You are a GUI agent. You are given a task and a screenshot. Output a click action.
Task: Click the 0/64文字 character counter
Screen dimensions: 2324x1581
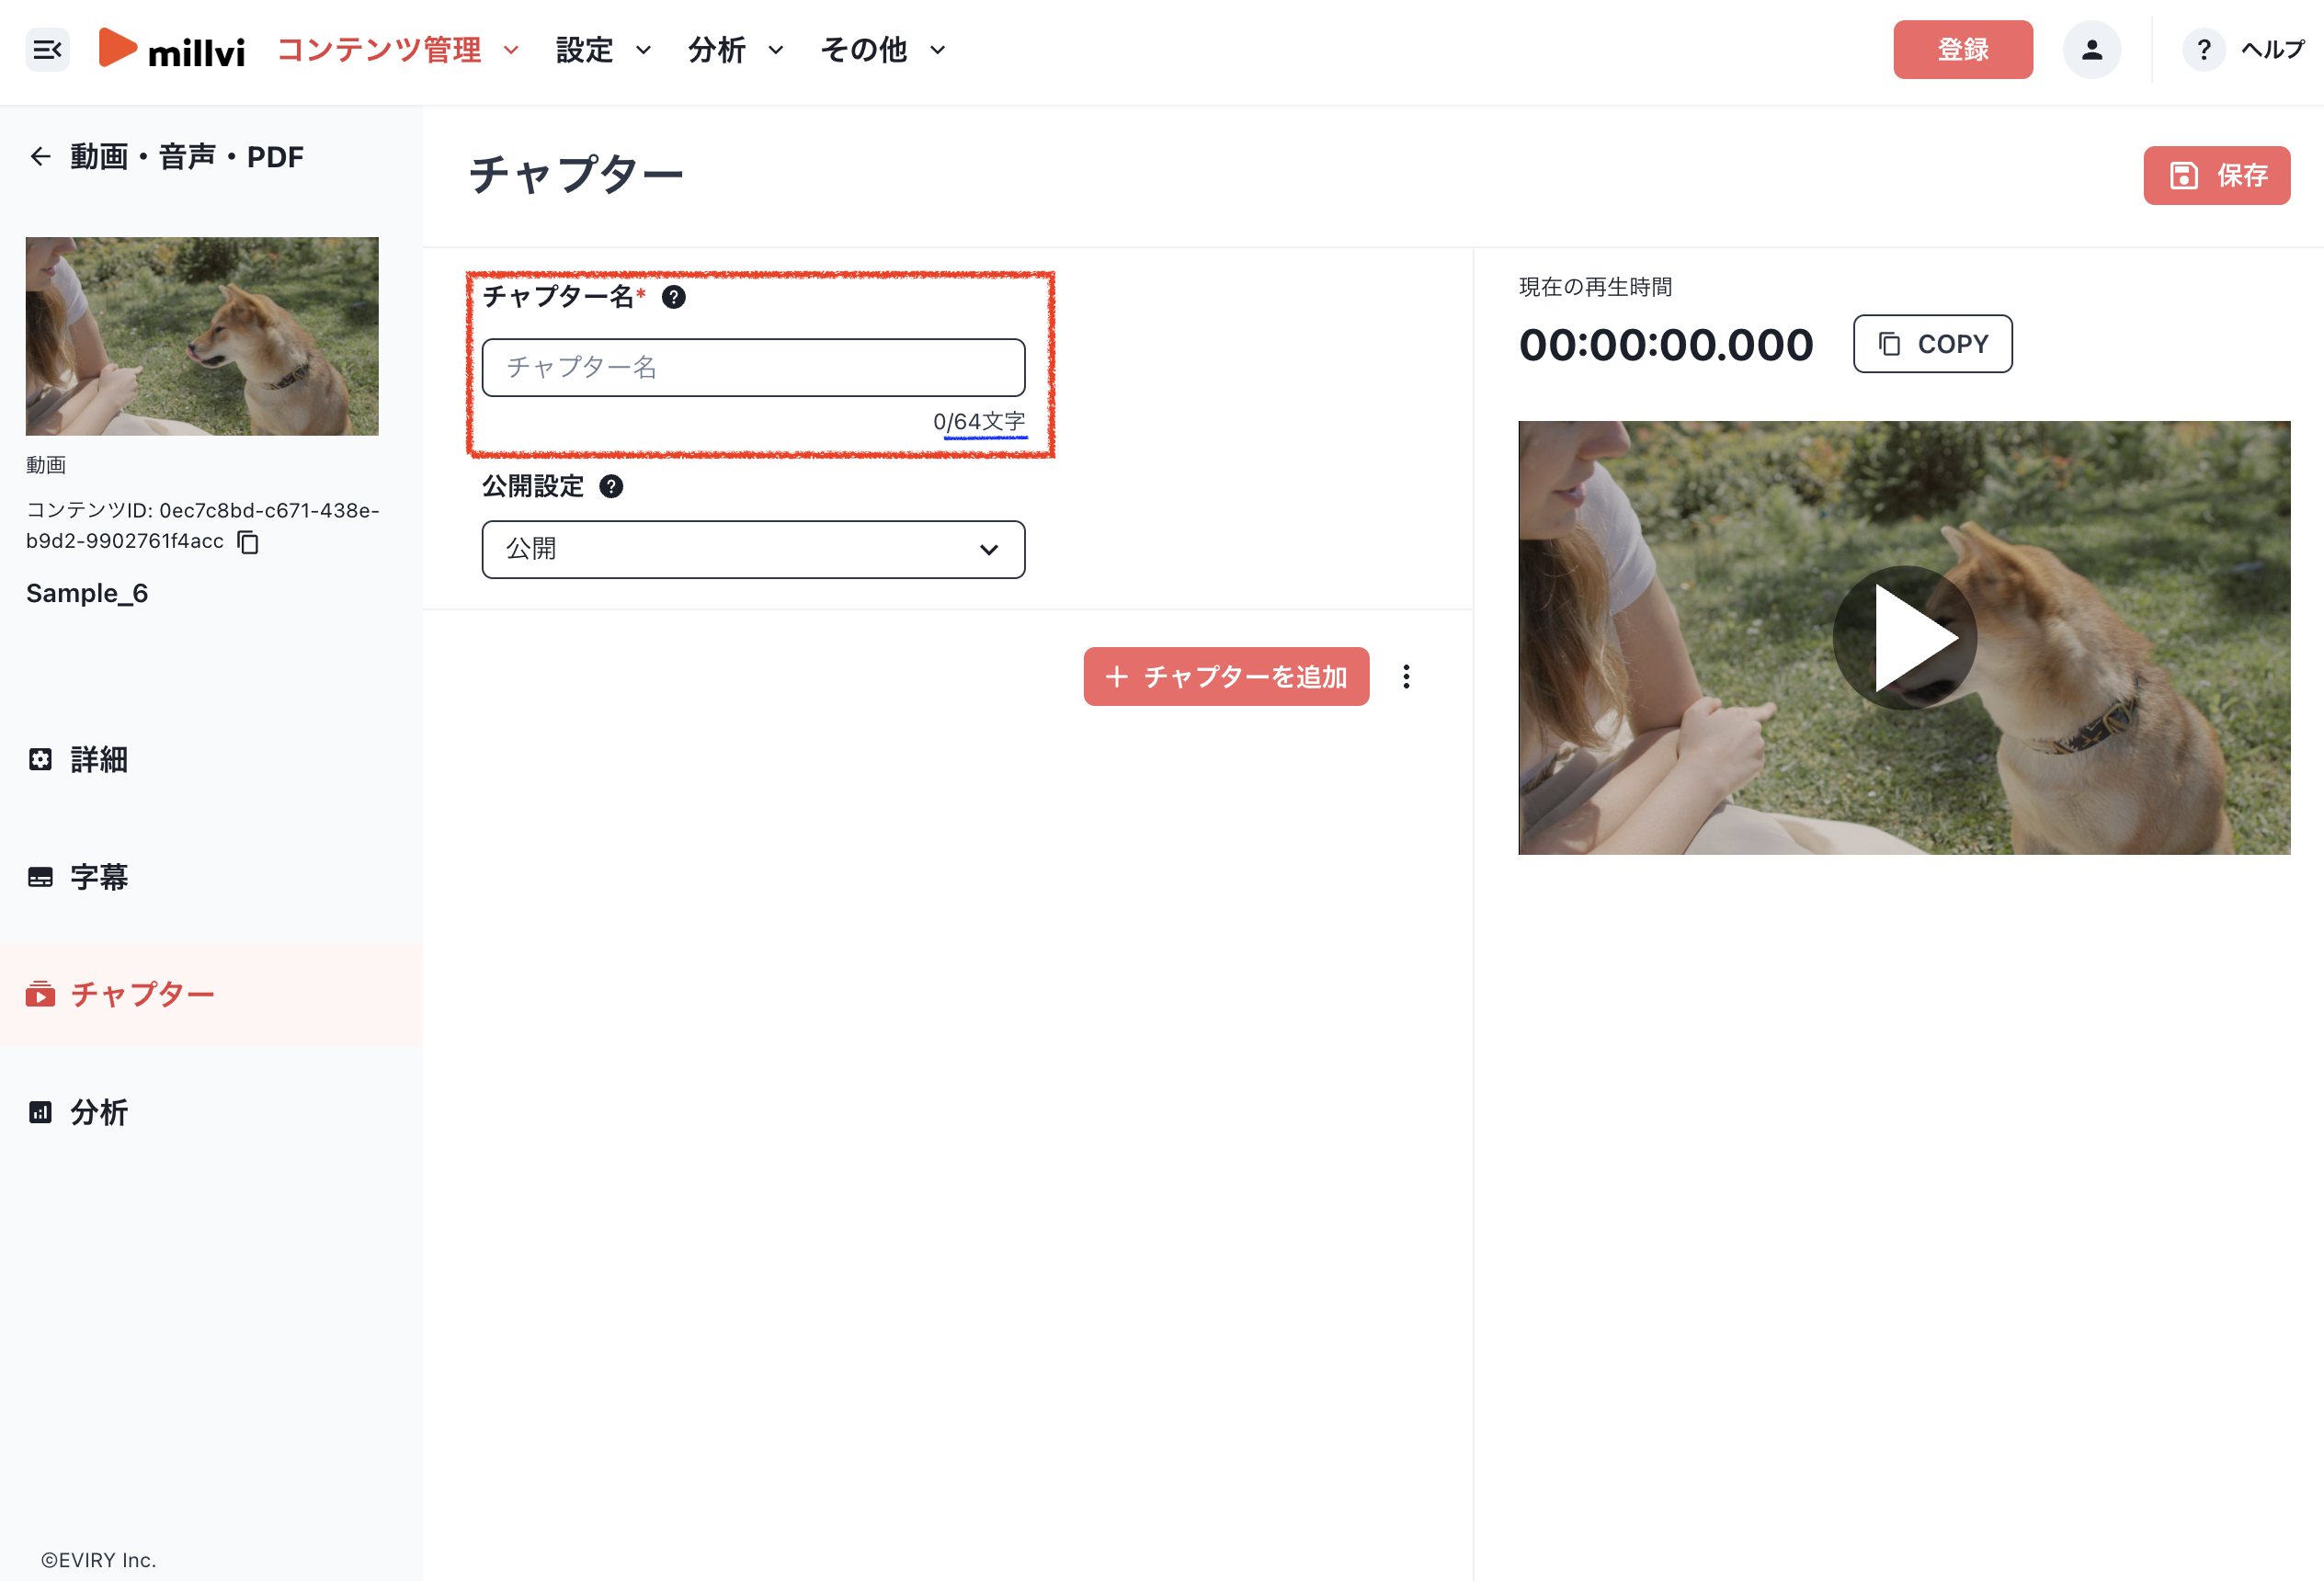979,421
